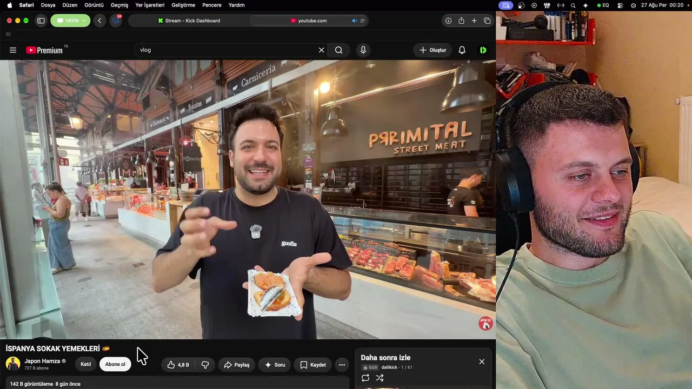Open the screen sharing menu bar icon
The image size is (692, 389).
pos(505,5)
